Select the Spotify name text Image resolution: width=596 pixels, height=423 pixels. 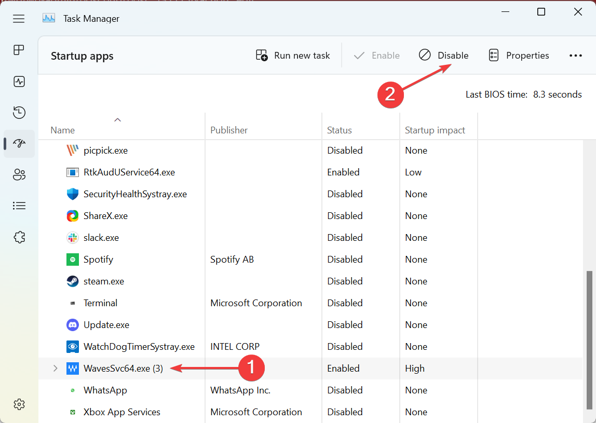click(x=99, y=260)
